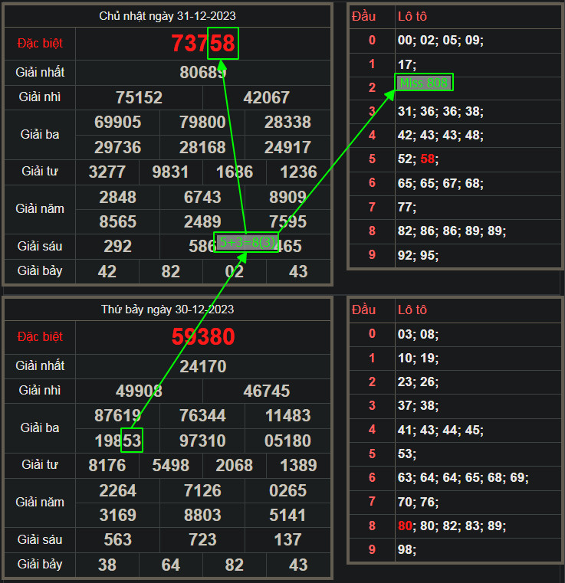Select the header "Chủ nhật ngày 31-12-2023"
Screen dimensions: 565x583
167,16
